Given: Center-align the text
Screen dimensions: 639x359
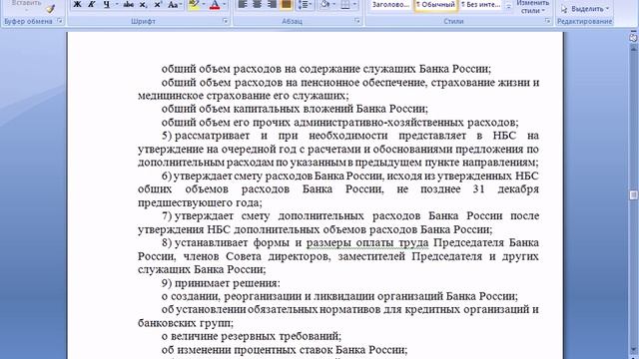Looking at the screenshot, I should click(x=258, y=4).
